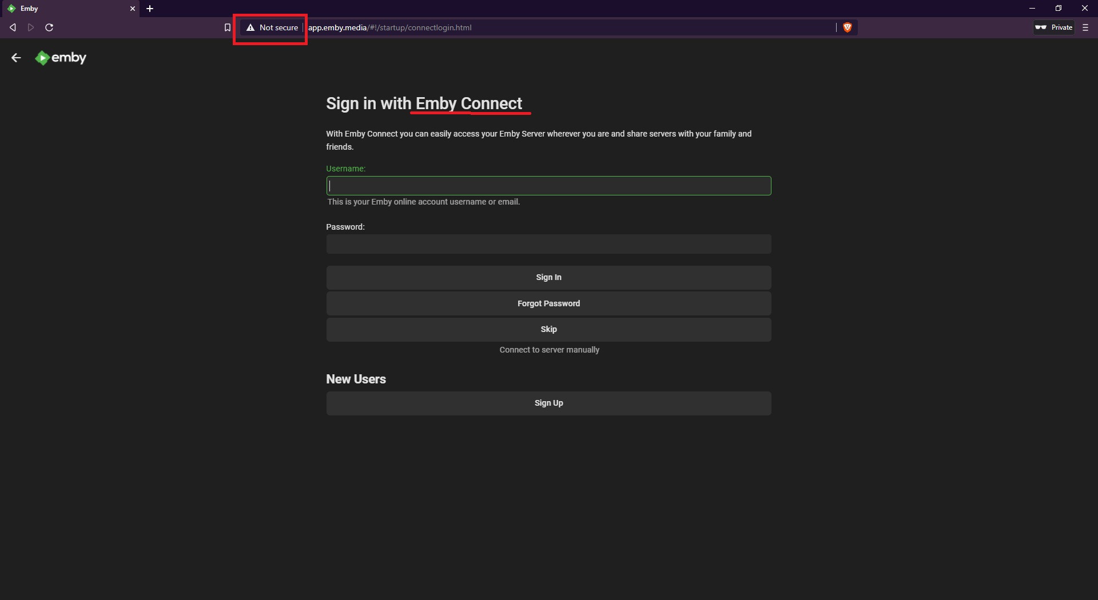Click the Forgot Password button

(548, 303)
